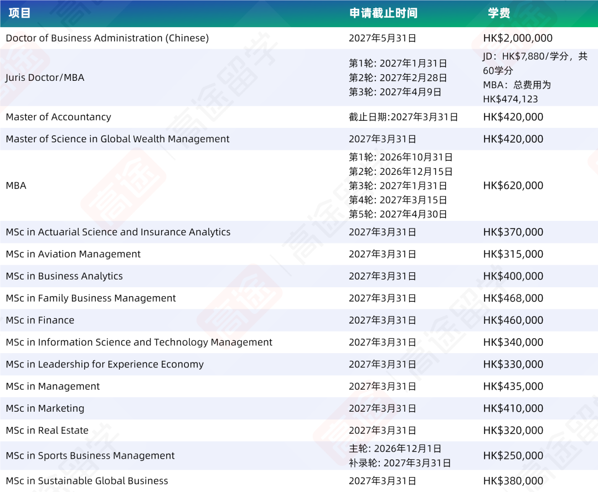
Task: Click 第1轮: 2027年1月31日 for Juris Doctor/MBA
Action: [x=398, y=63]
